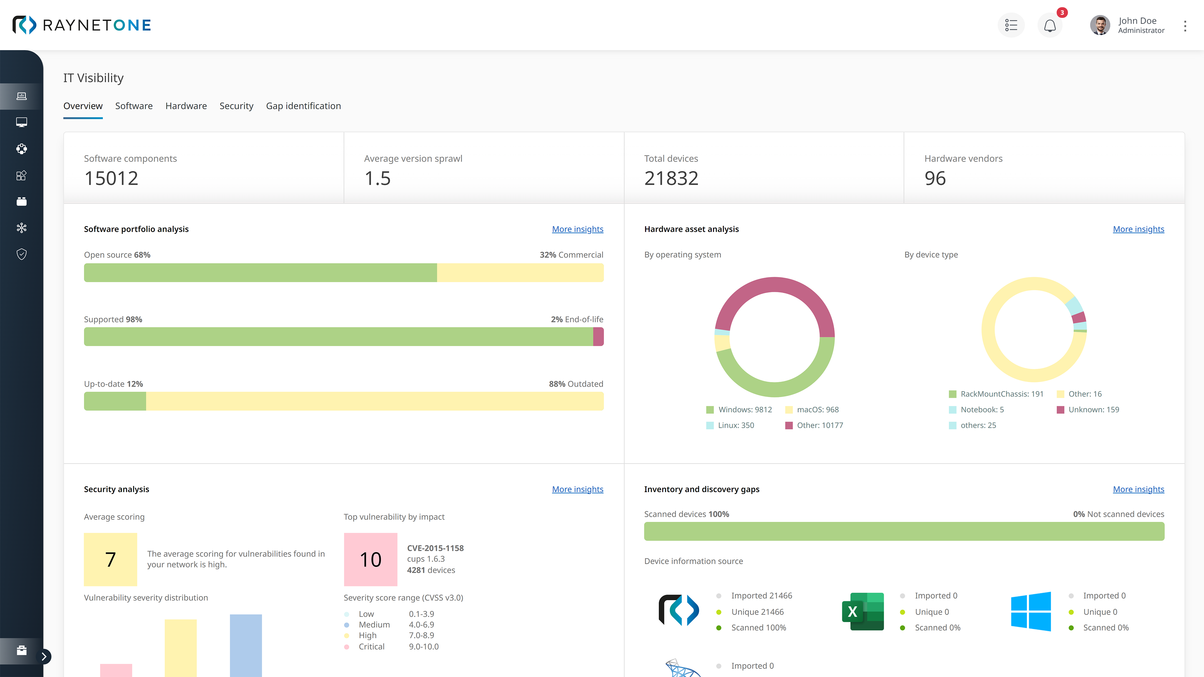Open John Doe profile avatar
Image resolution: width=1204 pixels, height=677 pixels.
(x=1100, y=25)
